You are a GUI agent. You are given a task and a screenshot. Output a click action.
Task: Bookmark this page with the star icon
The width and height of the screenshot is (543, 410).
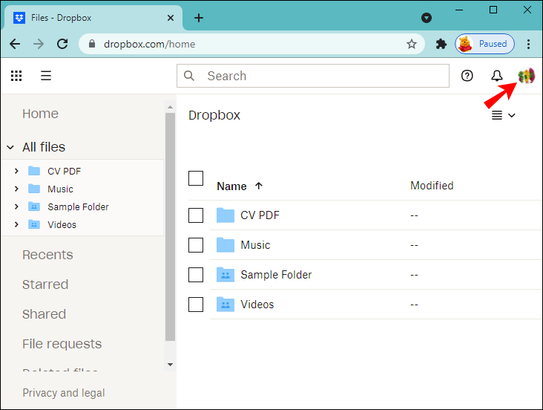(x=412, y=44)
